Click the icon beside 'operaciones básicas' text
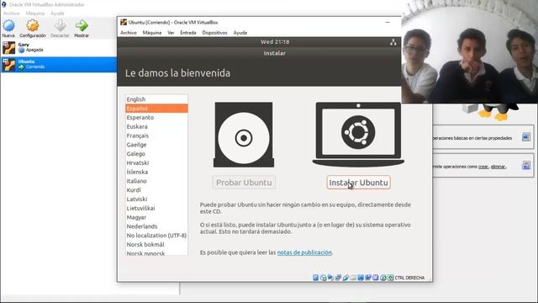 coord(525,137)
